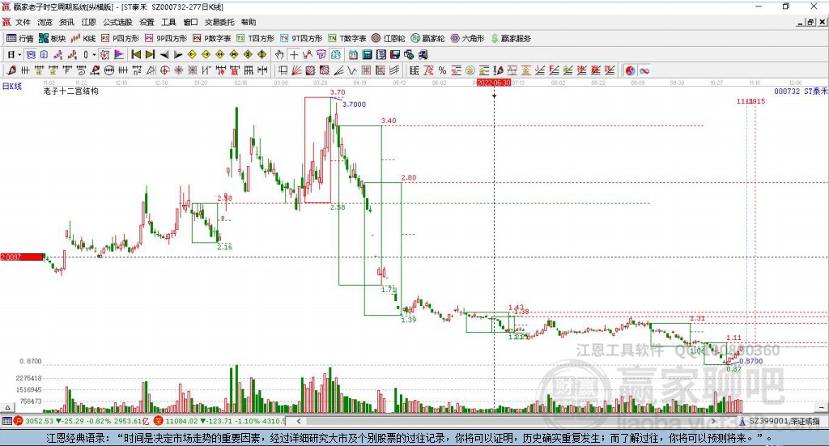The height and width of the screenshot is (446, 829).
Task: Open the 资讯 menu
Action: coord(66,22)
